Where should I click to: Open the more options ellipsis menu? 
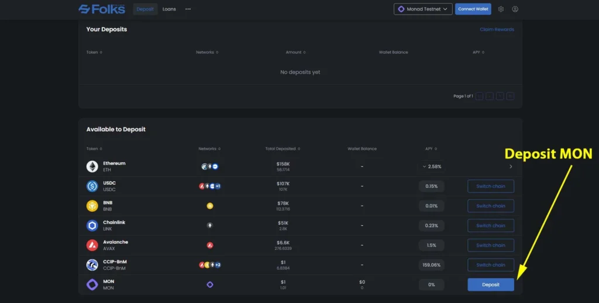click(188, 9)
